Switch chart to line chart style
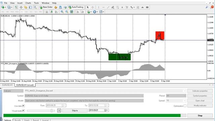 click(x=56, y=12)
